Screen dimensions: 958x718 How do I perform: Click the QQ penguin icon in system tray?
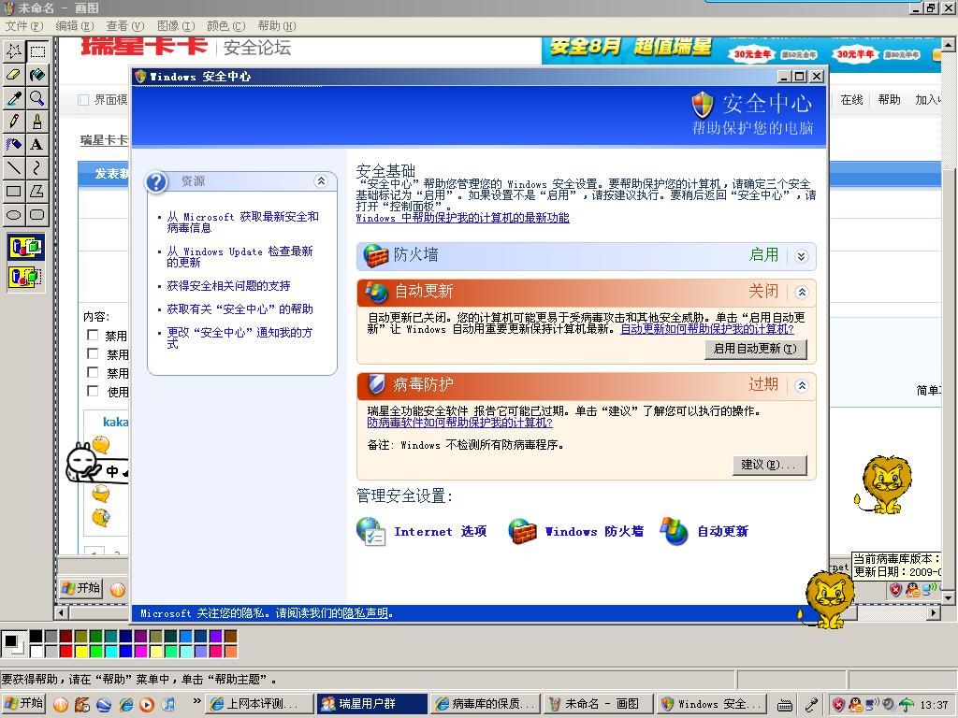click(x=856, y=704)
